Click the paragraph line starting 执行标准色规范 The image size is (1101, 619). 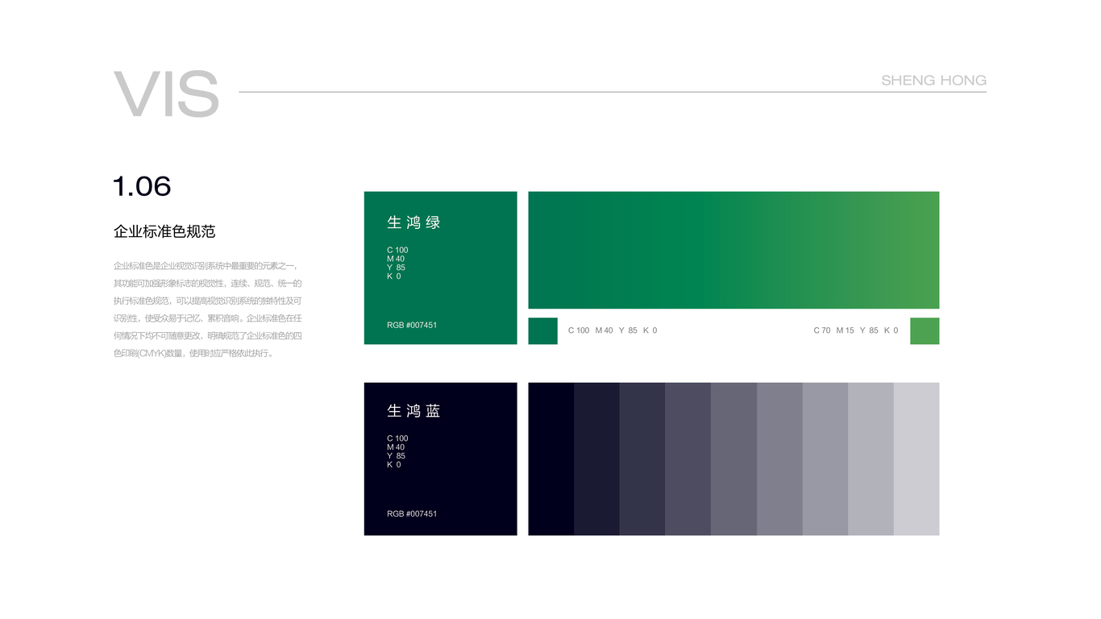click(207, 301)
